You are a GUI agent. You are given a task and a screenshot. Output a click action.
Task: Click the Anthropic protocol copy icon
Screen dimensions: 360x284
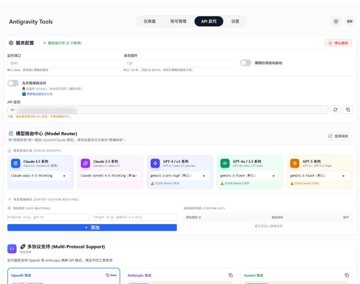click(231, 275)
